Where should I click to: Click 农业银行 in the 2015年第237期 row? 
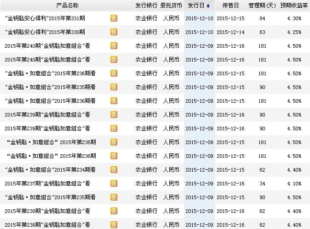tap(146, 184)
